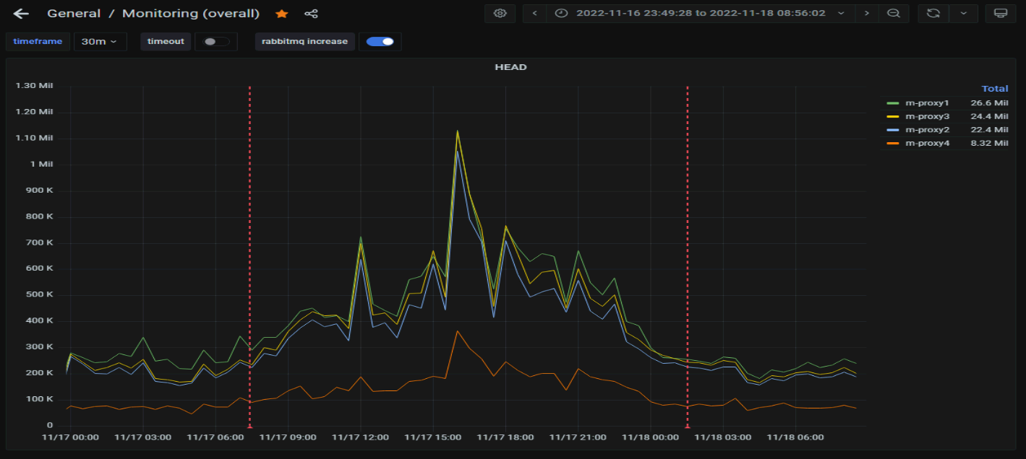The width and height of the screenshot is (1026, 459).
Task: Open the share dashboard icon
Action: tap(311, 14)
